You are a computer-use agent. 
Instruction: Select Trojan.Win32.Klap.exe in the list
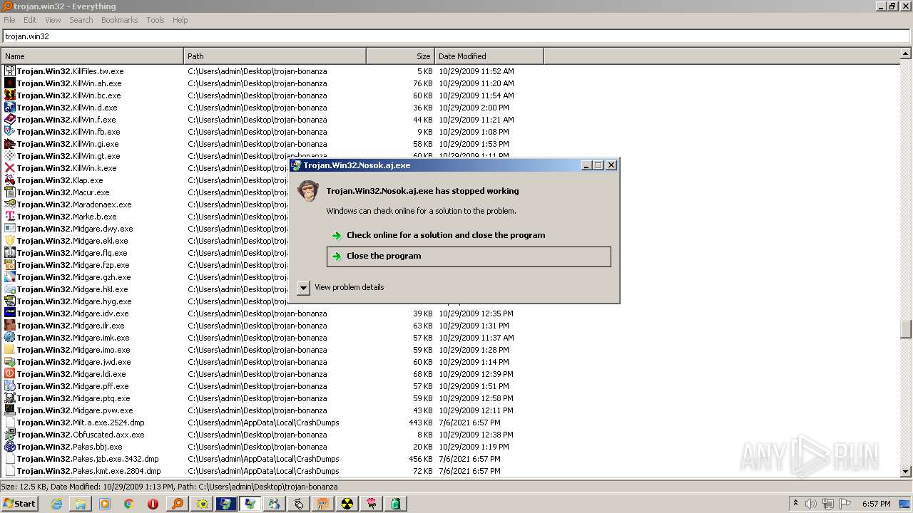pos(60,180)
